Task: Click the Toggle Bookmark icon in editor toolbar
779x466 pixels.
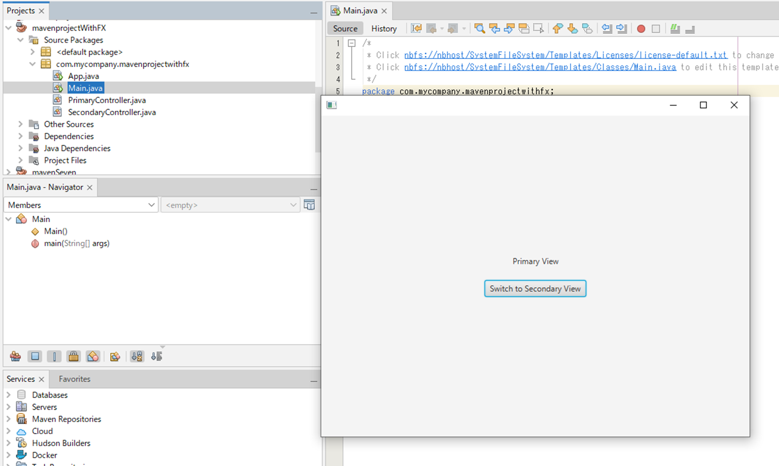Action: (587, 28)
